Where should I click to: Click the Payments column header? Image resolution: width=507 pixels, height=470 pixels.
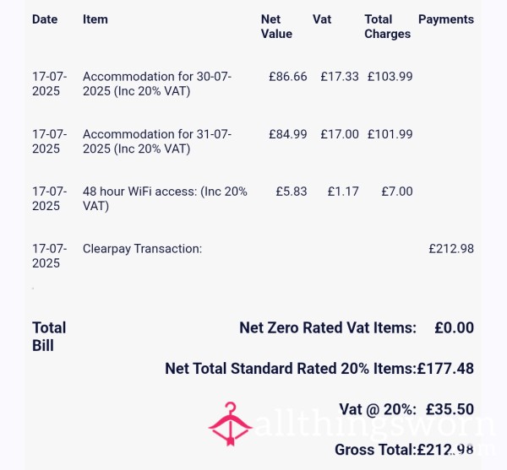tap(446, 19)
